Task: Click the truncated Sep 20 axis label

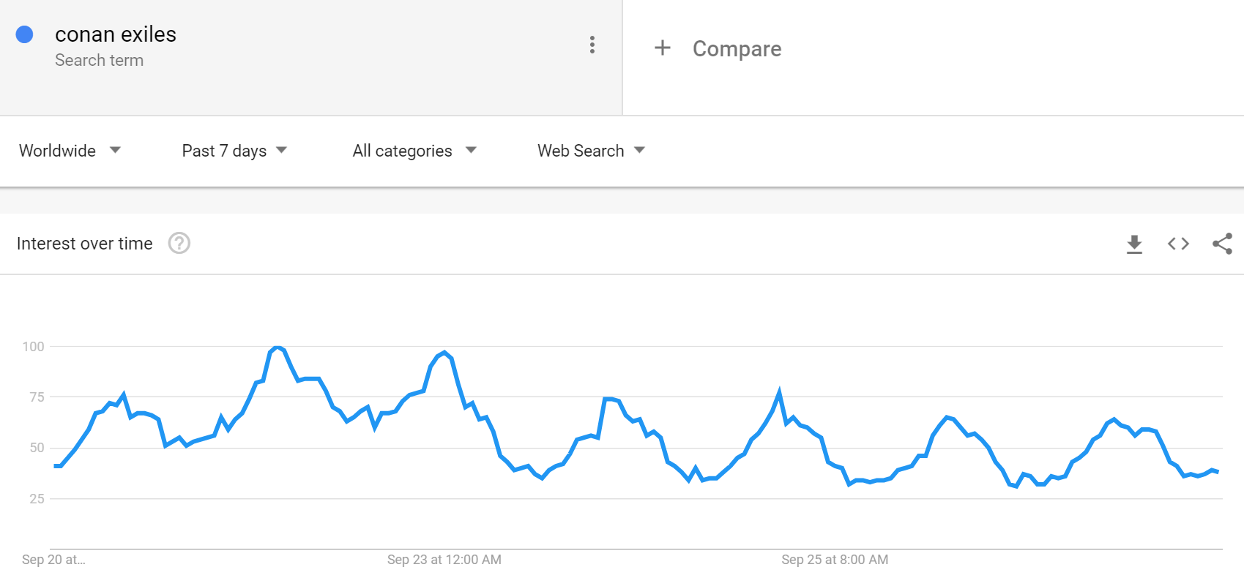Action: pos(53,560)
